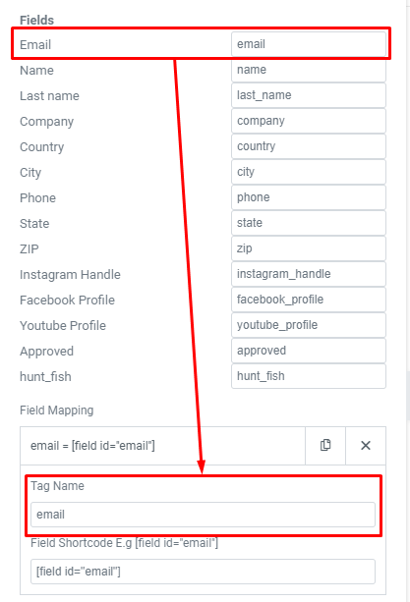Duplicate the email field mapping item

pos(325,445)
